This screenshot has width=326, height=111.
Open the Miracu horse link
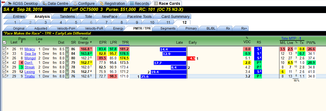30,49
